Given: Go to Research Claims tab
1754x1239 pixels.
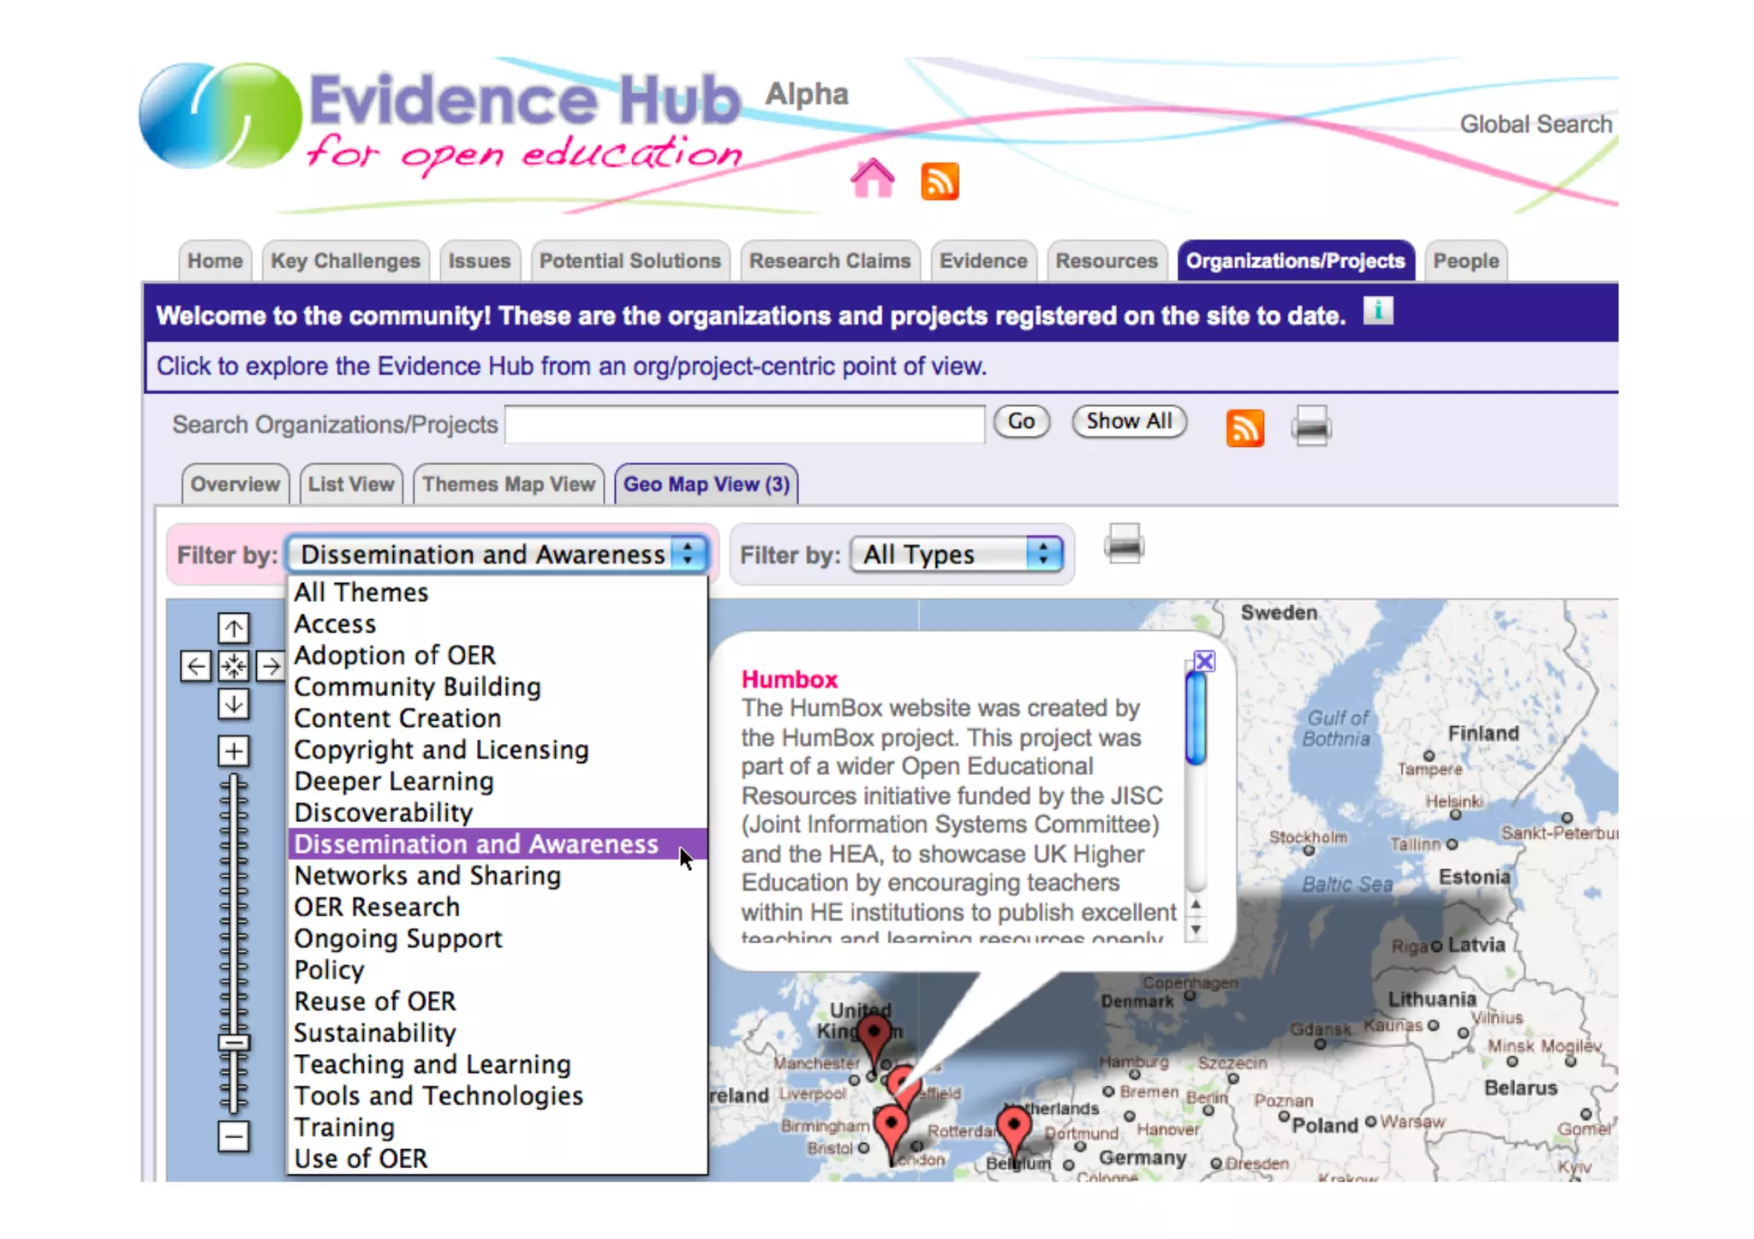Looking at the screenshot, I should tap(830, 261).
